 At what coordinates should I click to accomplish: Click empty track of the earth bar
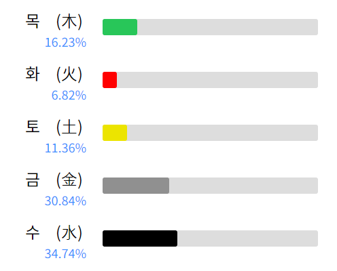click(x=222, y=133)
